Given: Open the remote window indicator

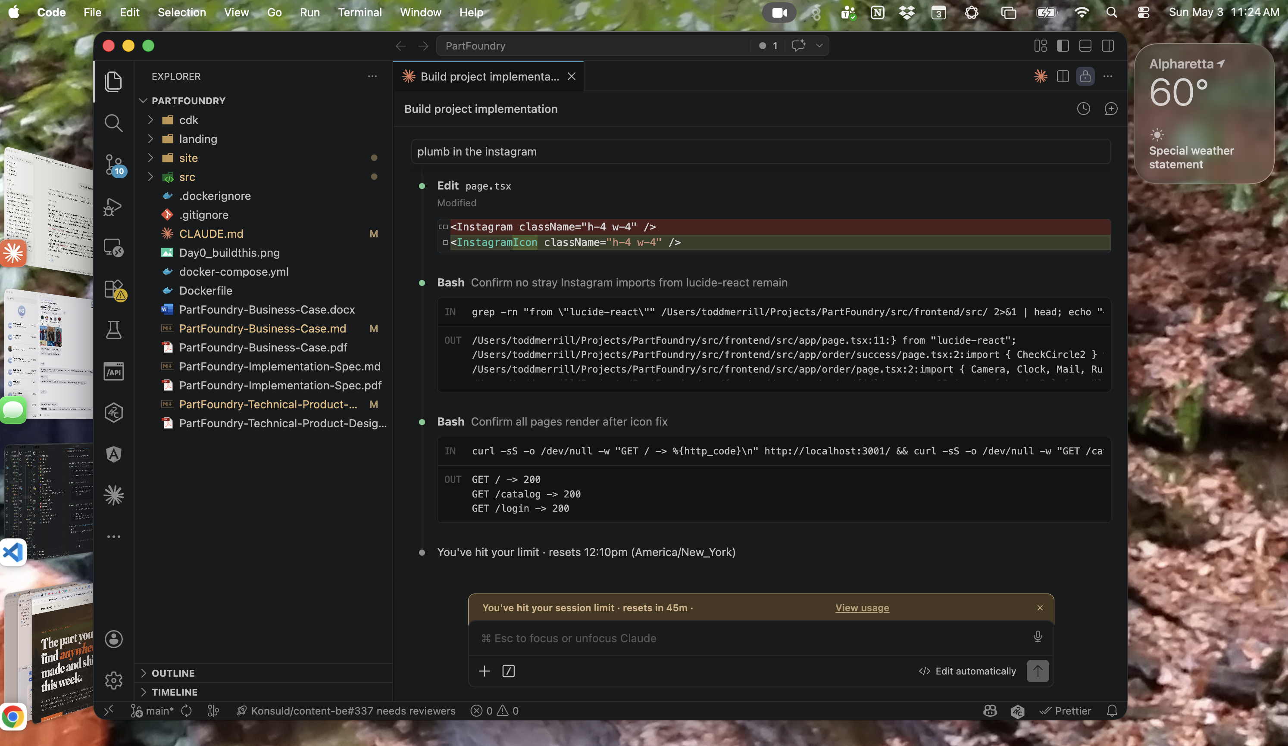Looking at the screenshot, I should click(109, 711).
